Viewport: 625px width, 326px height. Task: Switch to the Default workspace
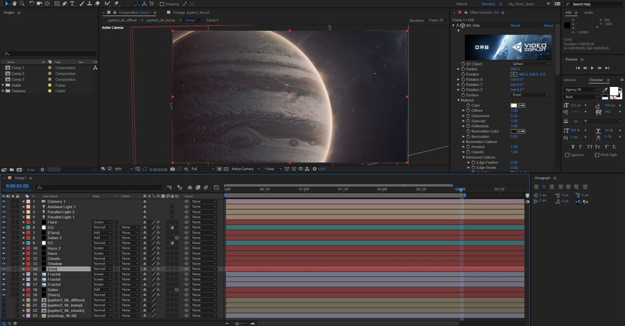coord(461,4)
